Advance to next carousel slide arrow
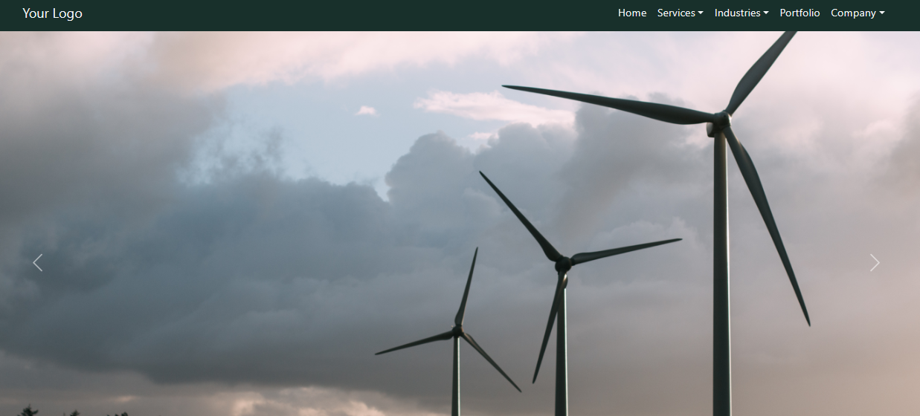 tap(875, 262)
